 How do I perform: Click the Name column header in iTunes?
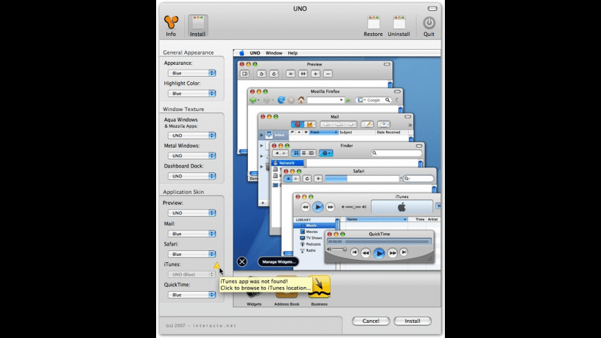(376, 219)
